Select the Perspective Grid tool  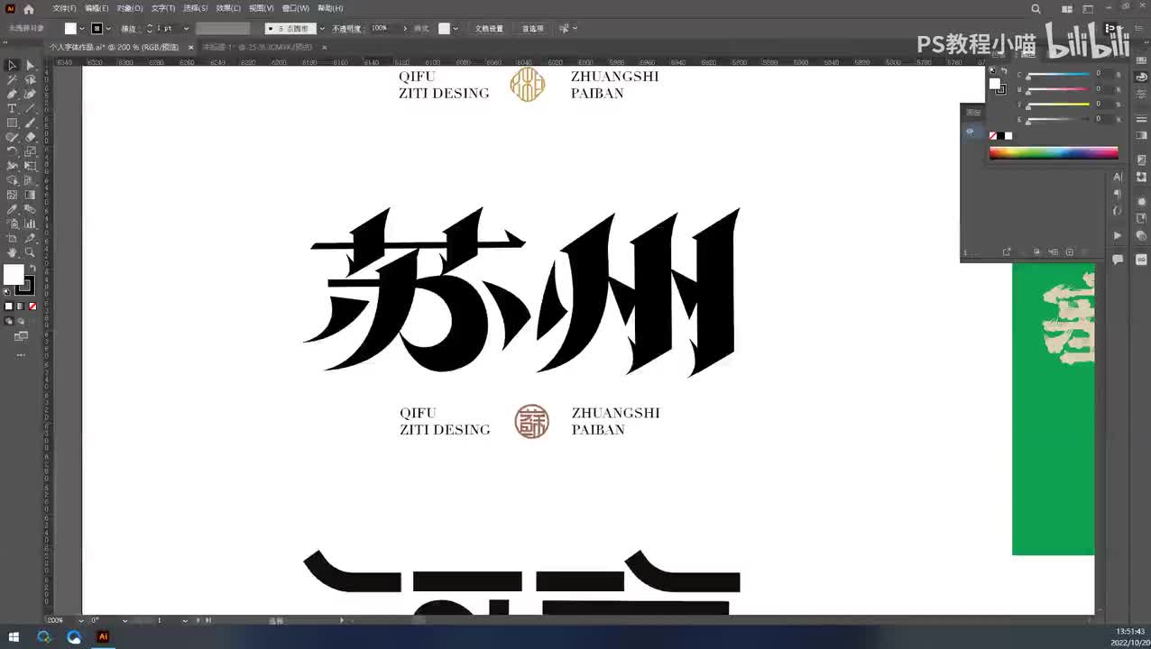coord(30,180)
